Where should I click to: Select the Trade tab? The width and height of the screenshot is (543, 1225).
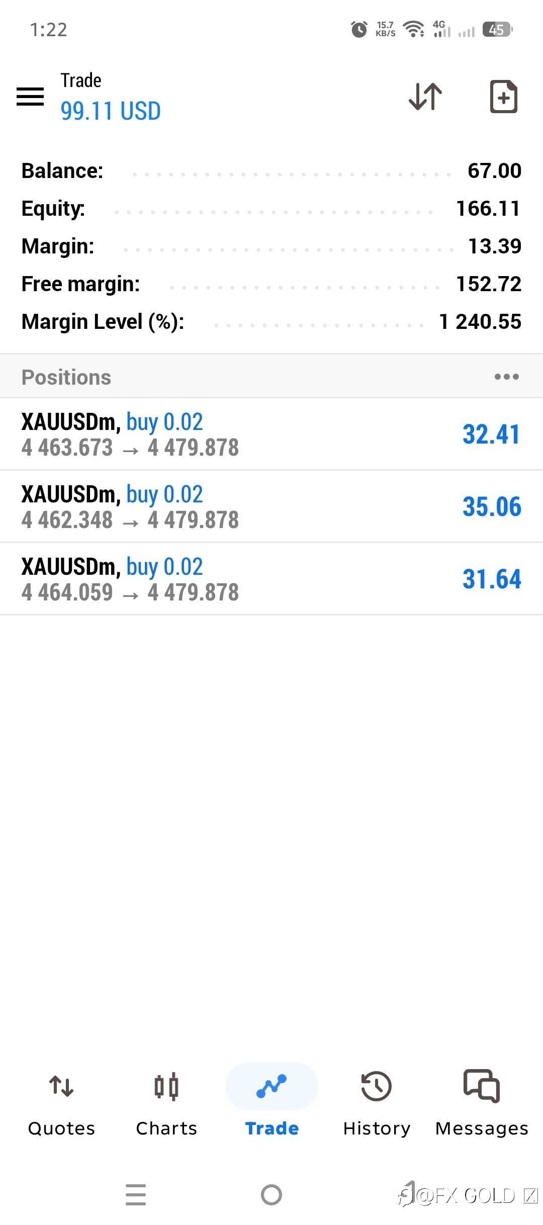point(271,1105)
